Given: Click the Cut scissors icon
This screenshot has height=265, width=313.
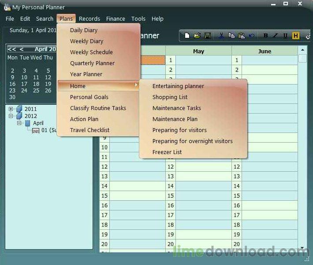Looking at the screenshot, I should click(x=221, y=36).
